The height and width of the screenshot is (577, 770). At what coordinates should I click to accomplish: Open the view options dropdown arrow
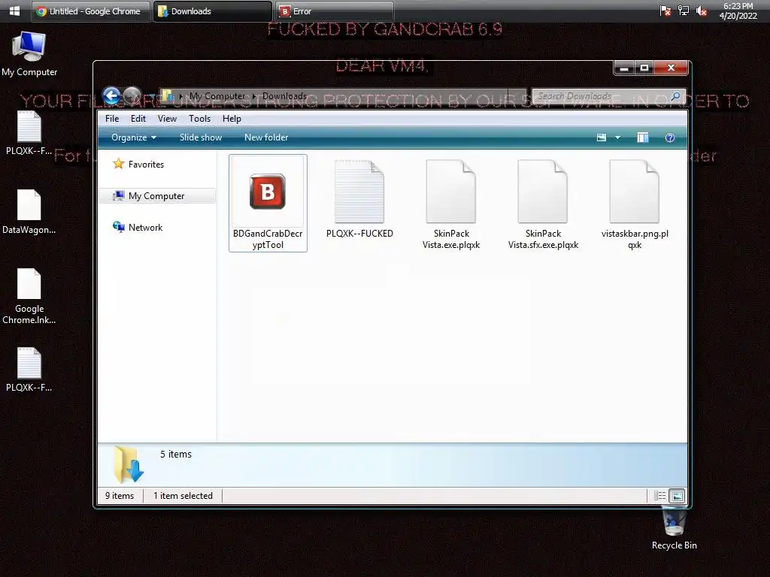(618, 137)
